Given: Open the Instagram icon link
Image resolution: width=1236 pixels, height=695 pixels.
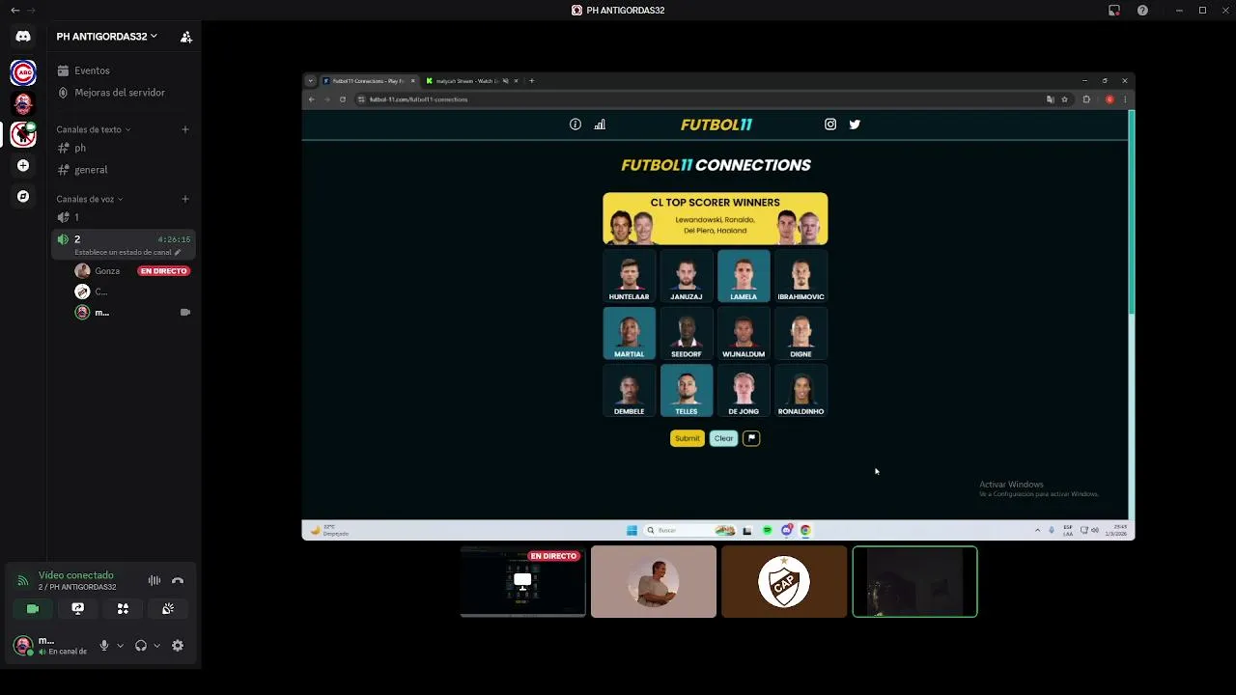Looking at the screenshot, I should tap(830, 125).
